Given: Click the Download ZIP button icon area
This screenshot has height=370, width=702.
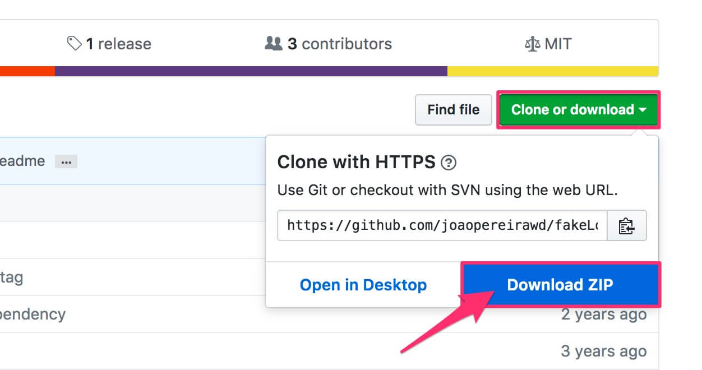Looking at the screenshot, I should coord(560,285).
